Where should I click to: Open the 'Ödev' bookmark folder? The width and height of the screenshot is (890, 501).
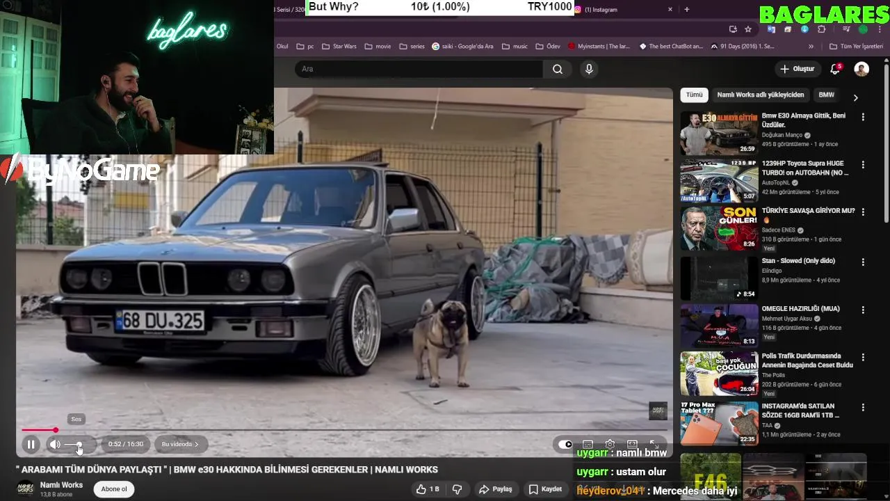coord(548,47)
